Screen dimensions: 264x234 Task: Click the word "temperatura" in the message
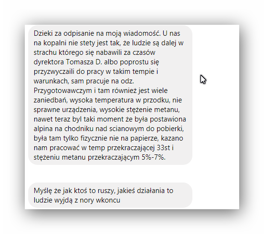[114, 101]
